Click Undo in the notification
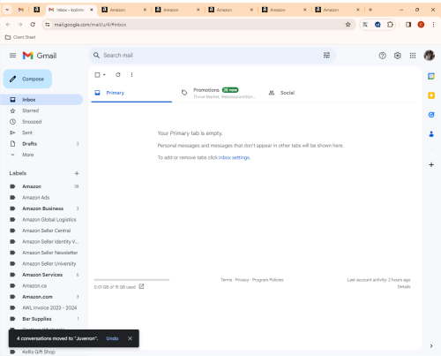Image resolution: width=441 pixels, height=356 pixels. pyautogui.click(x=112, y=338)
